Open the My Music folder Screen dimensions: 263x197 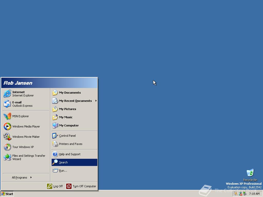point(74,117)
